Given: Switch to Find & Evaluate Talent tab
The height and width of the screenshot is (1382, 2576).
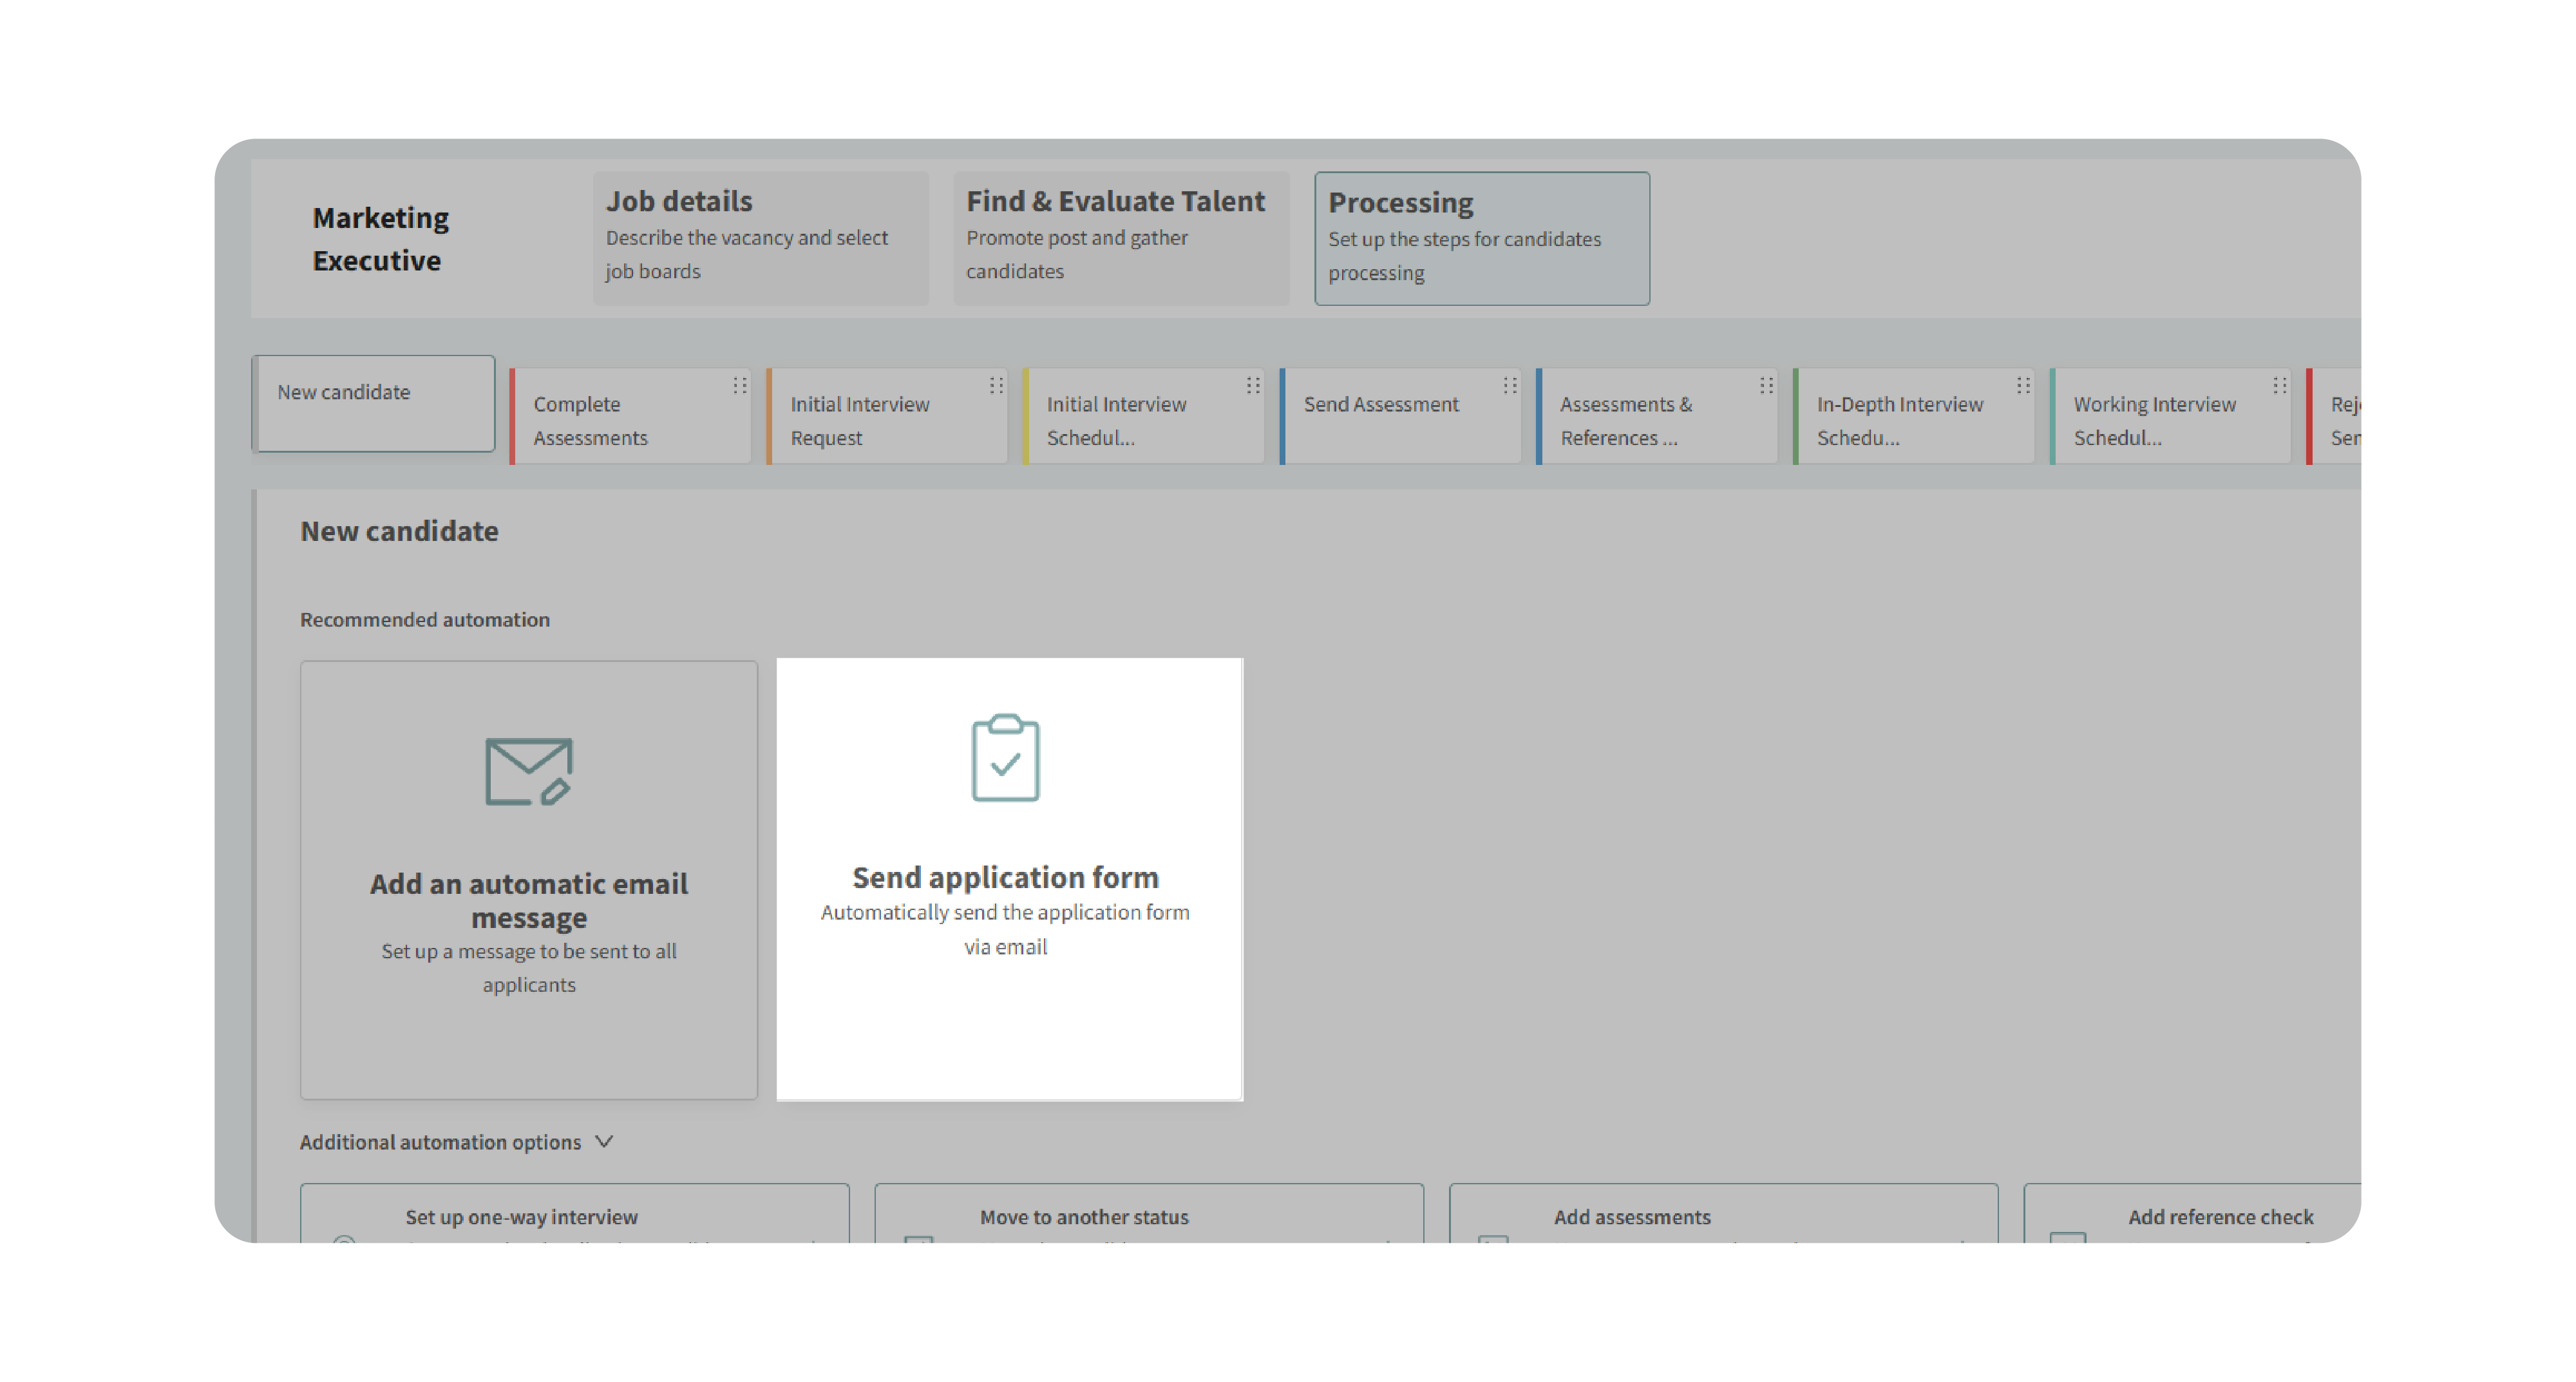Looking at the screenshot, I should click(1120, 237).
